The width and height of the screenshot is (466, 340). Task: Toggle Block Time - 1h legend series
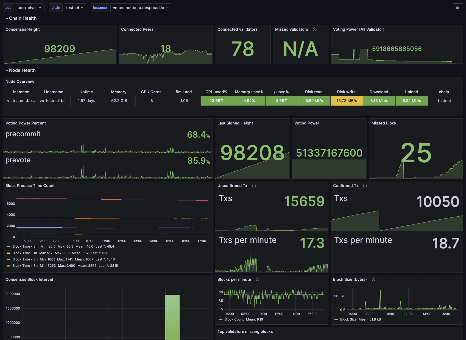point(25,253)
